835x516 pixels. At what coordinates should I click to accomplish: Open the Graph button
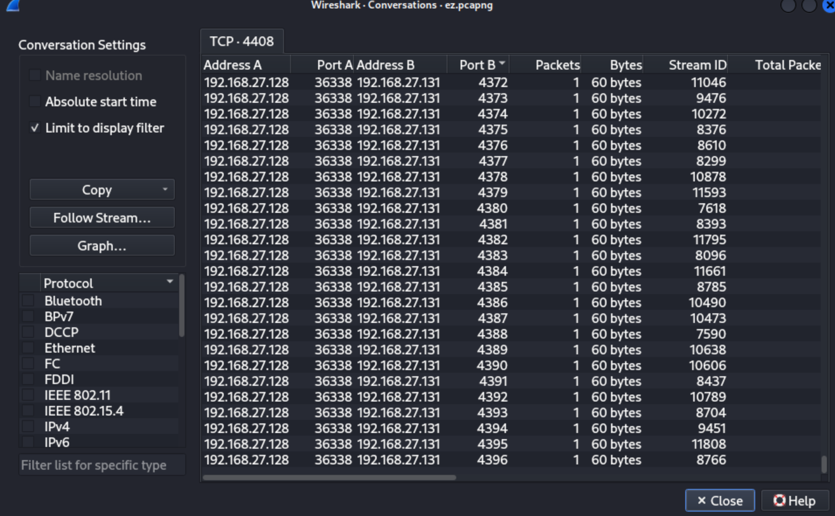click(x=102, y=246)
